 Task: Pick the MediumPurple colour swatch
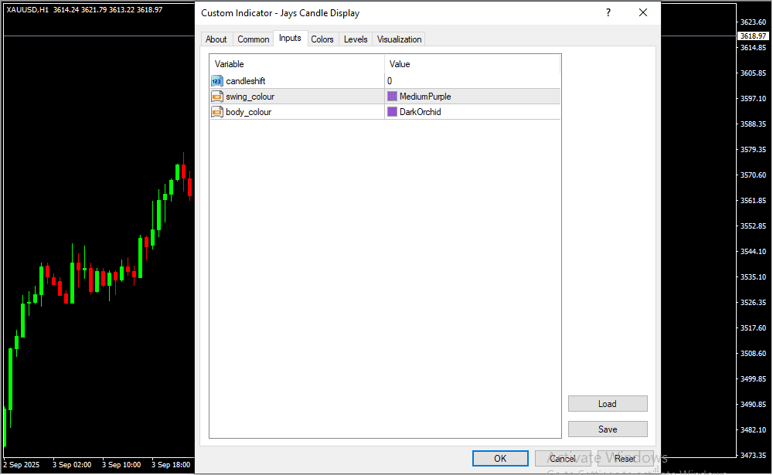point(392,97)
